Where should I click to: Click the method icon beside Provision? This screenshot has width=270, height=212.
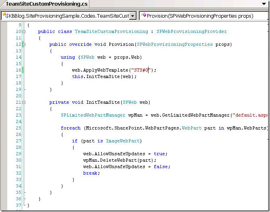[x=143, y=15]
